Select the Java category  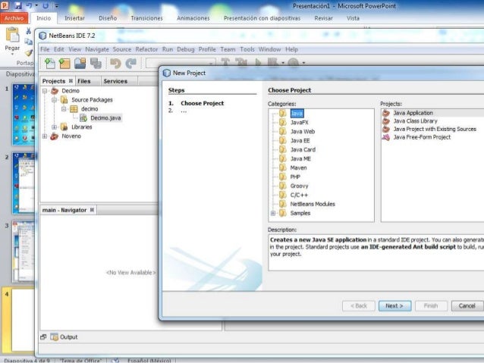coord(297,113)
